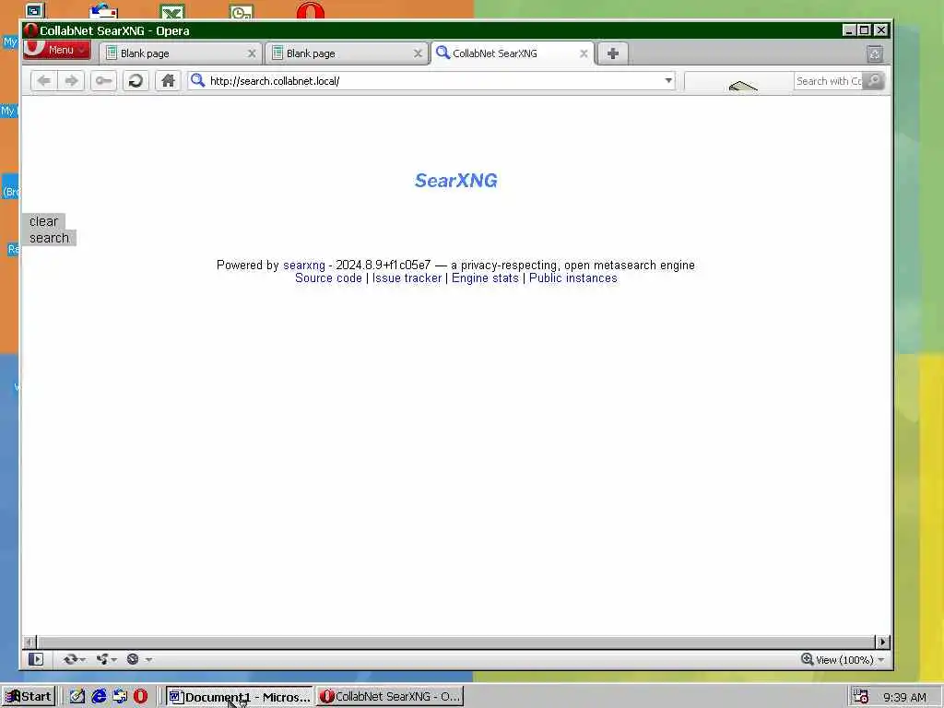Select the CollabNet SearXNG tab
The width and height of the screenshot is (944, 708).
coord(513,53)
